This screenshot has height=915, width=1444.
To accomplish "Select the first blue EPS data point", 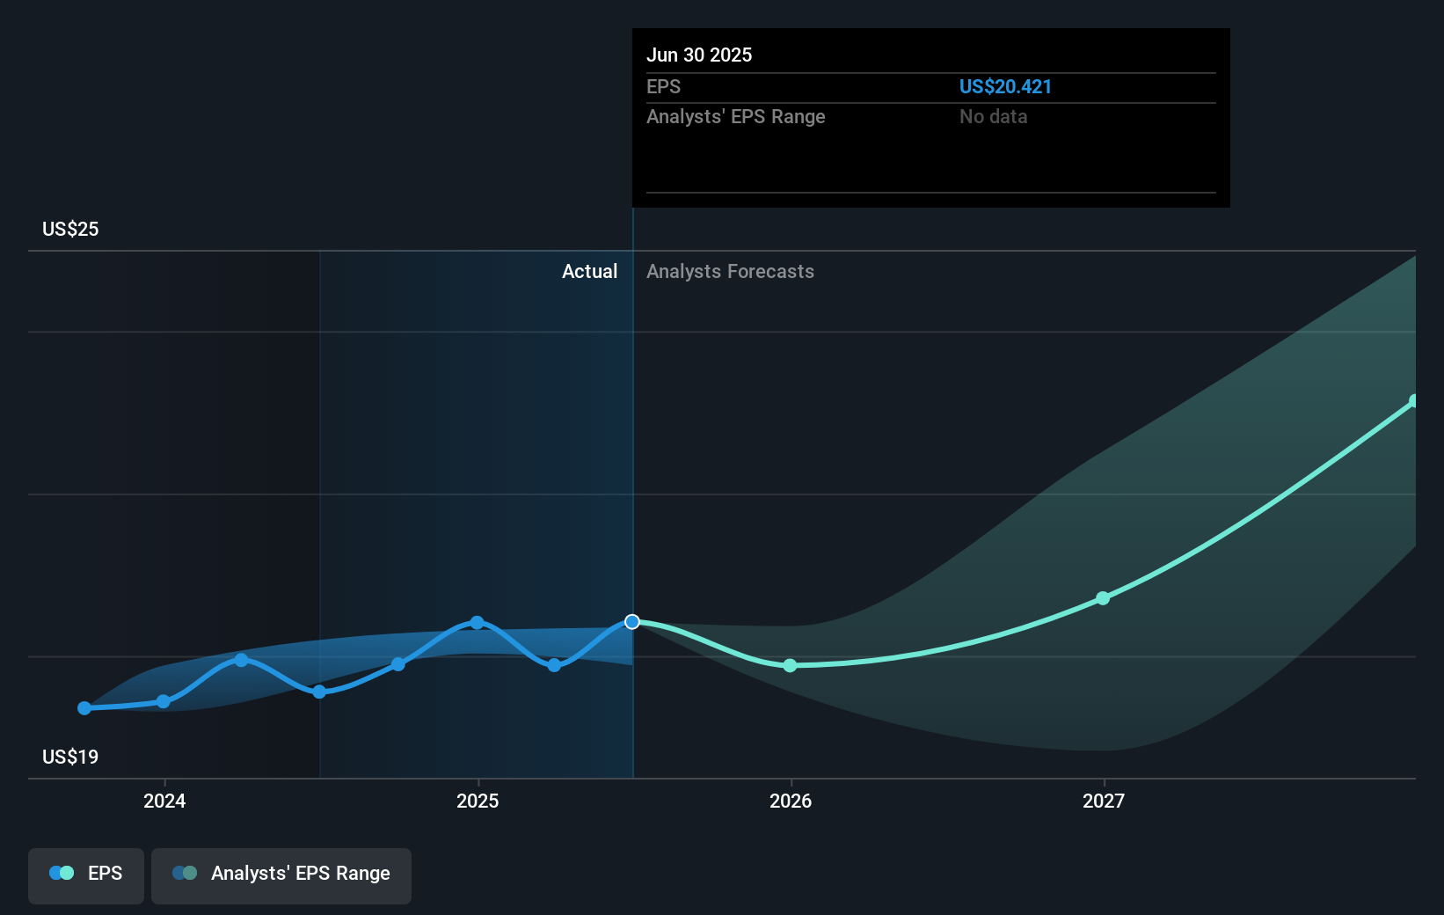I will click(x=84, y=707).
